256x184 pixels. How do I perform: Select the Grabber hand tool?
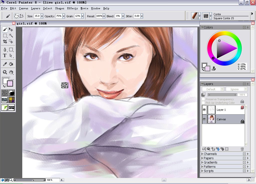(11, 72)
